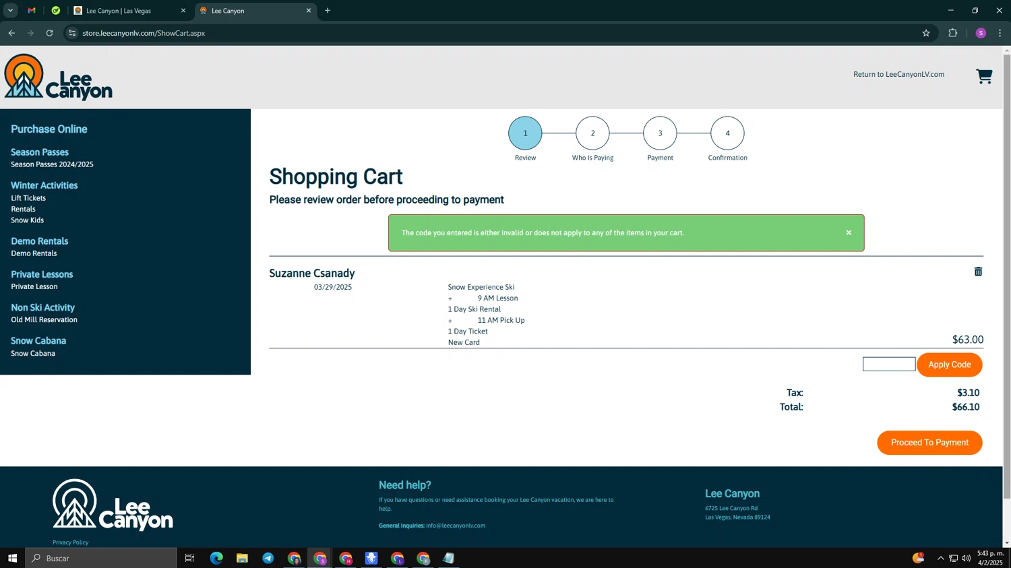Open the notepad app on taskbar

tap(448, 558)
